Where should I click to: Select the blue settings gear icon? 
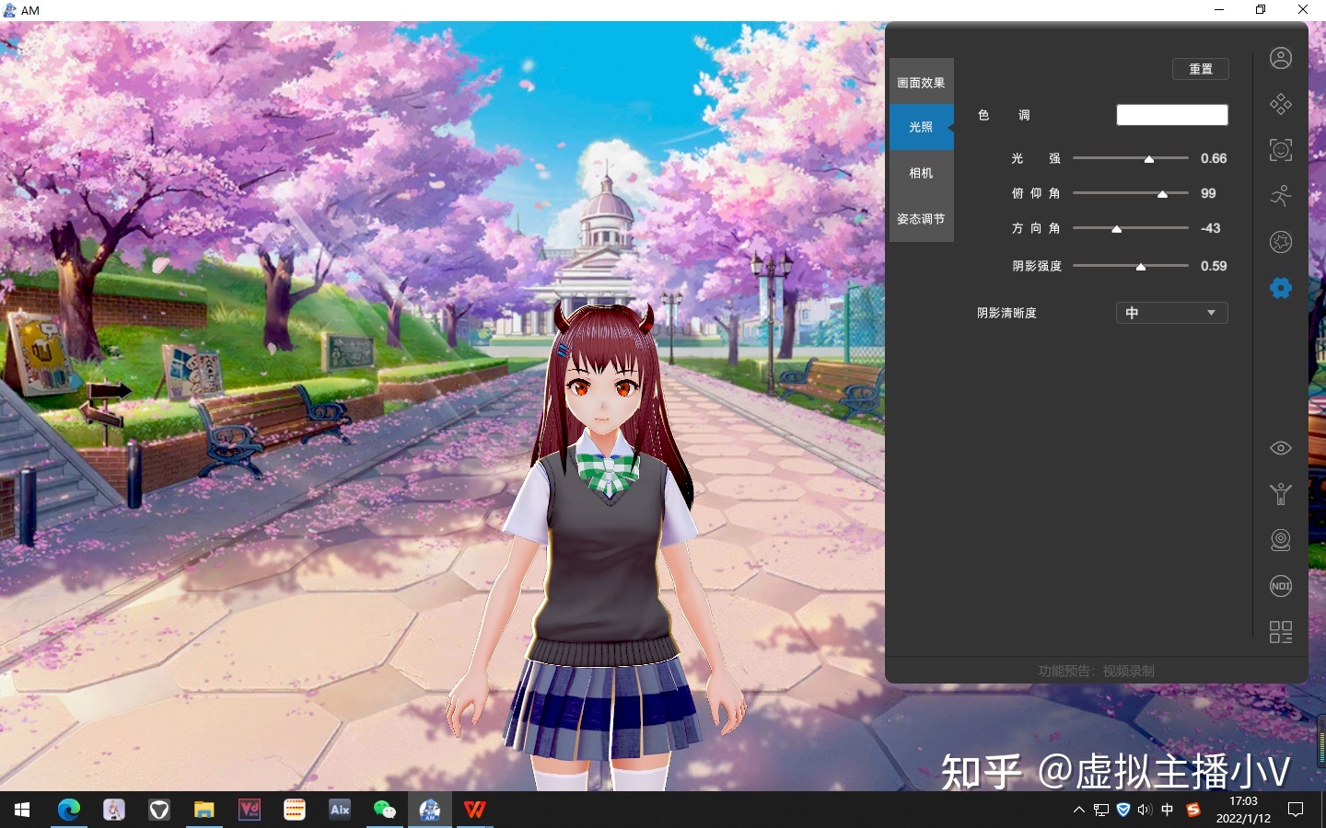tap(1280, 288)
